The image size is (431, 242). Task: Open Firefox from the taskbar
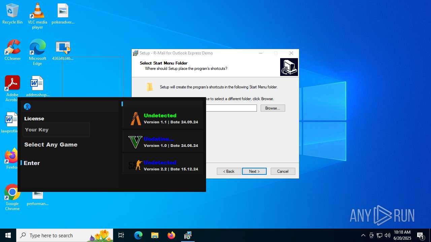pyautogui.click(x=171, y=235)
